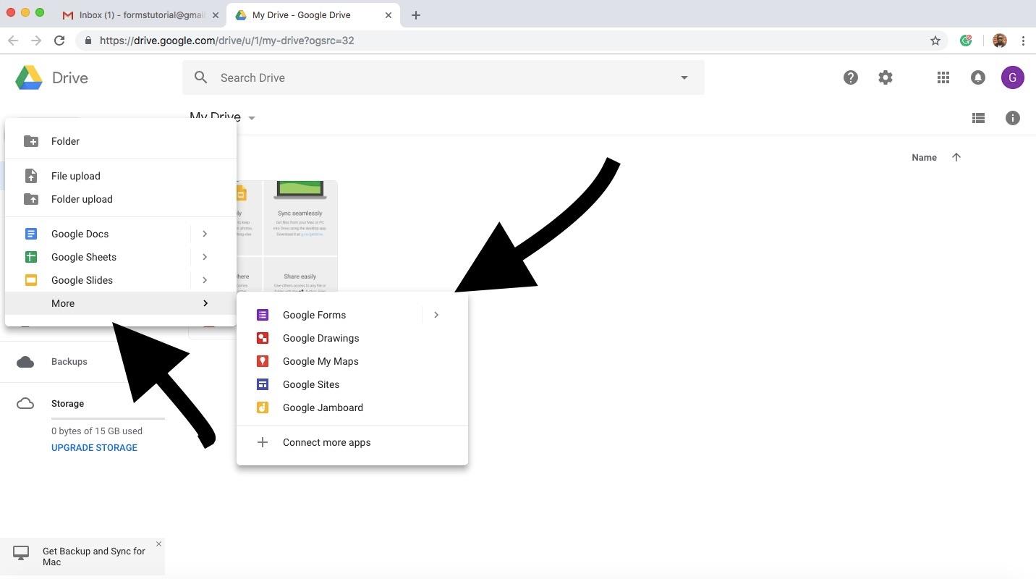Choose File upload from the menu
This screenshot has width=1036, height=579.
(x=121, y=176)
